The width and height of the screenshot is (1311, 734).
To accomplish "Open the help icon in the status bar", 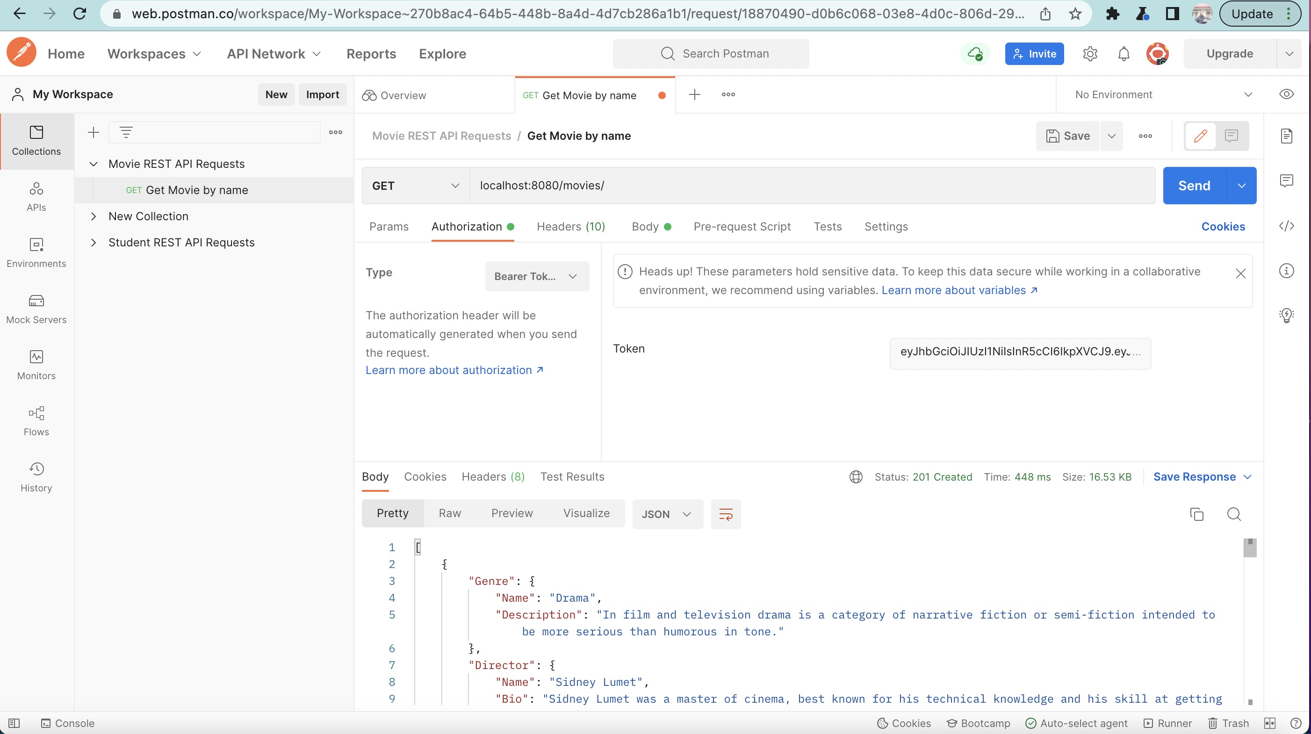I will pyautogui.click(x=1296, y=723).
